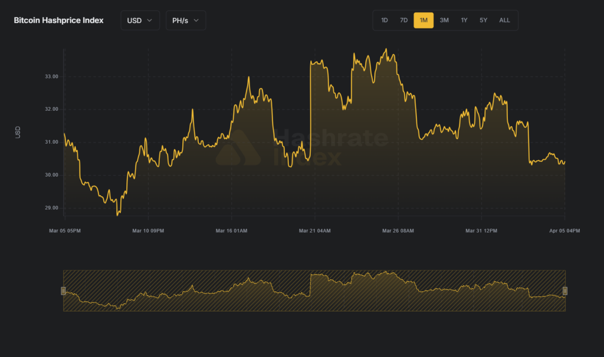Click the left handle of range navigator
The image size is (604, 357).
pyautogui.click(x=63, y=291)
